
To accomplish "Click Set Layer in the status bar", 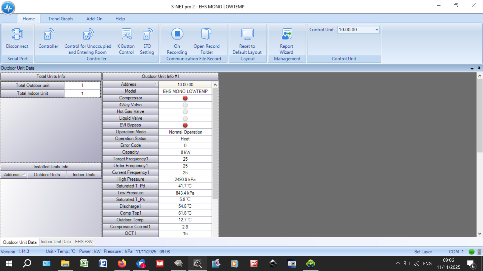I will [423, 252].
